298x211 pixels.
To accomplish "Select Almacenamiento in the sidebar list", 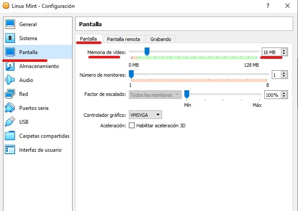I will (39, 66).
